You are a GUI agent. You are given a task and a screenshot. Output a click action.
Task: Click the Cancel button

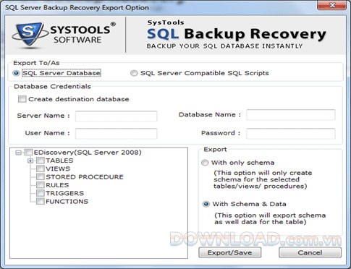point(310,252)
